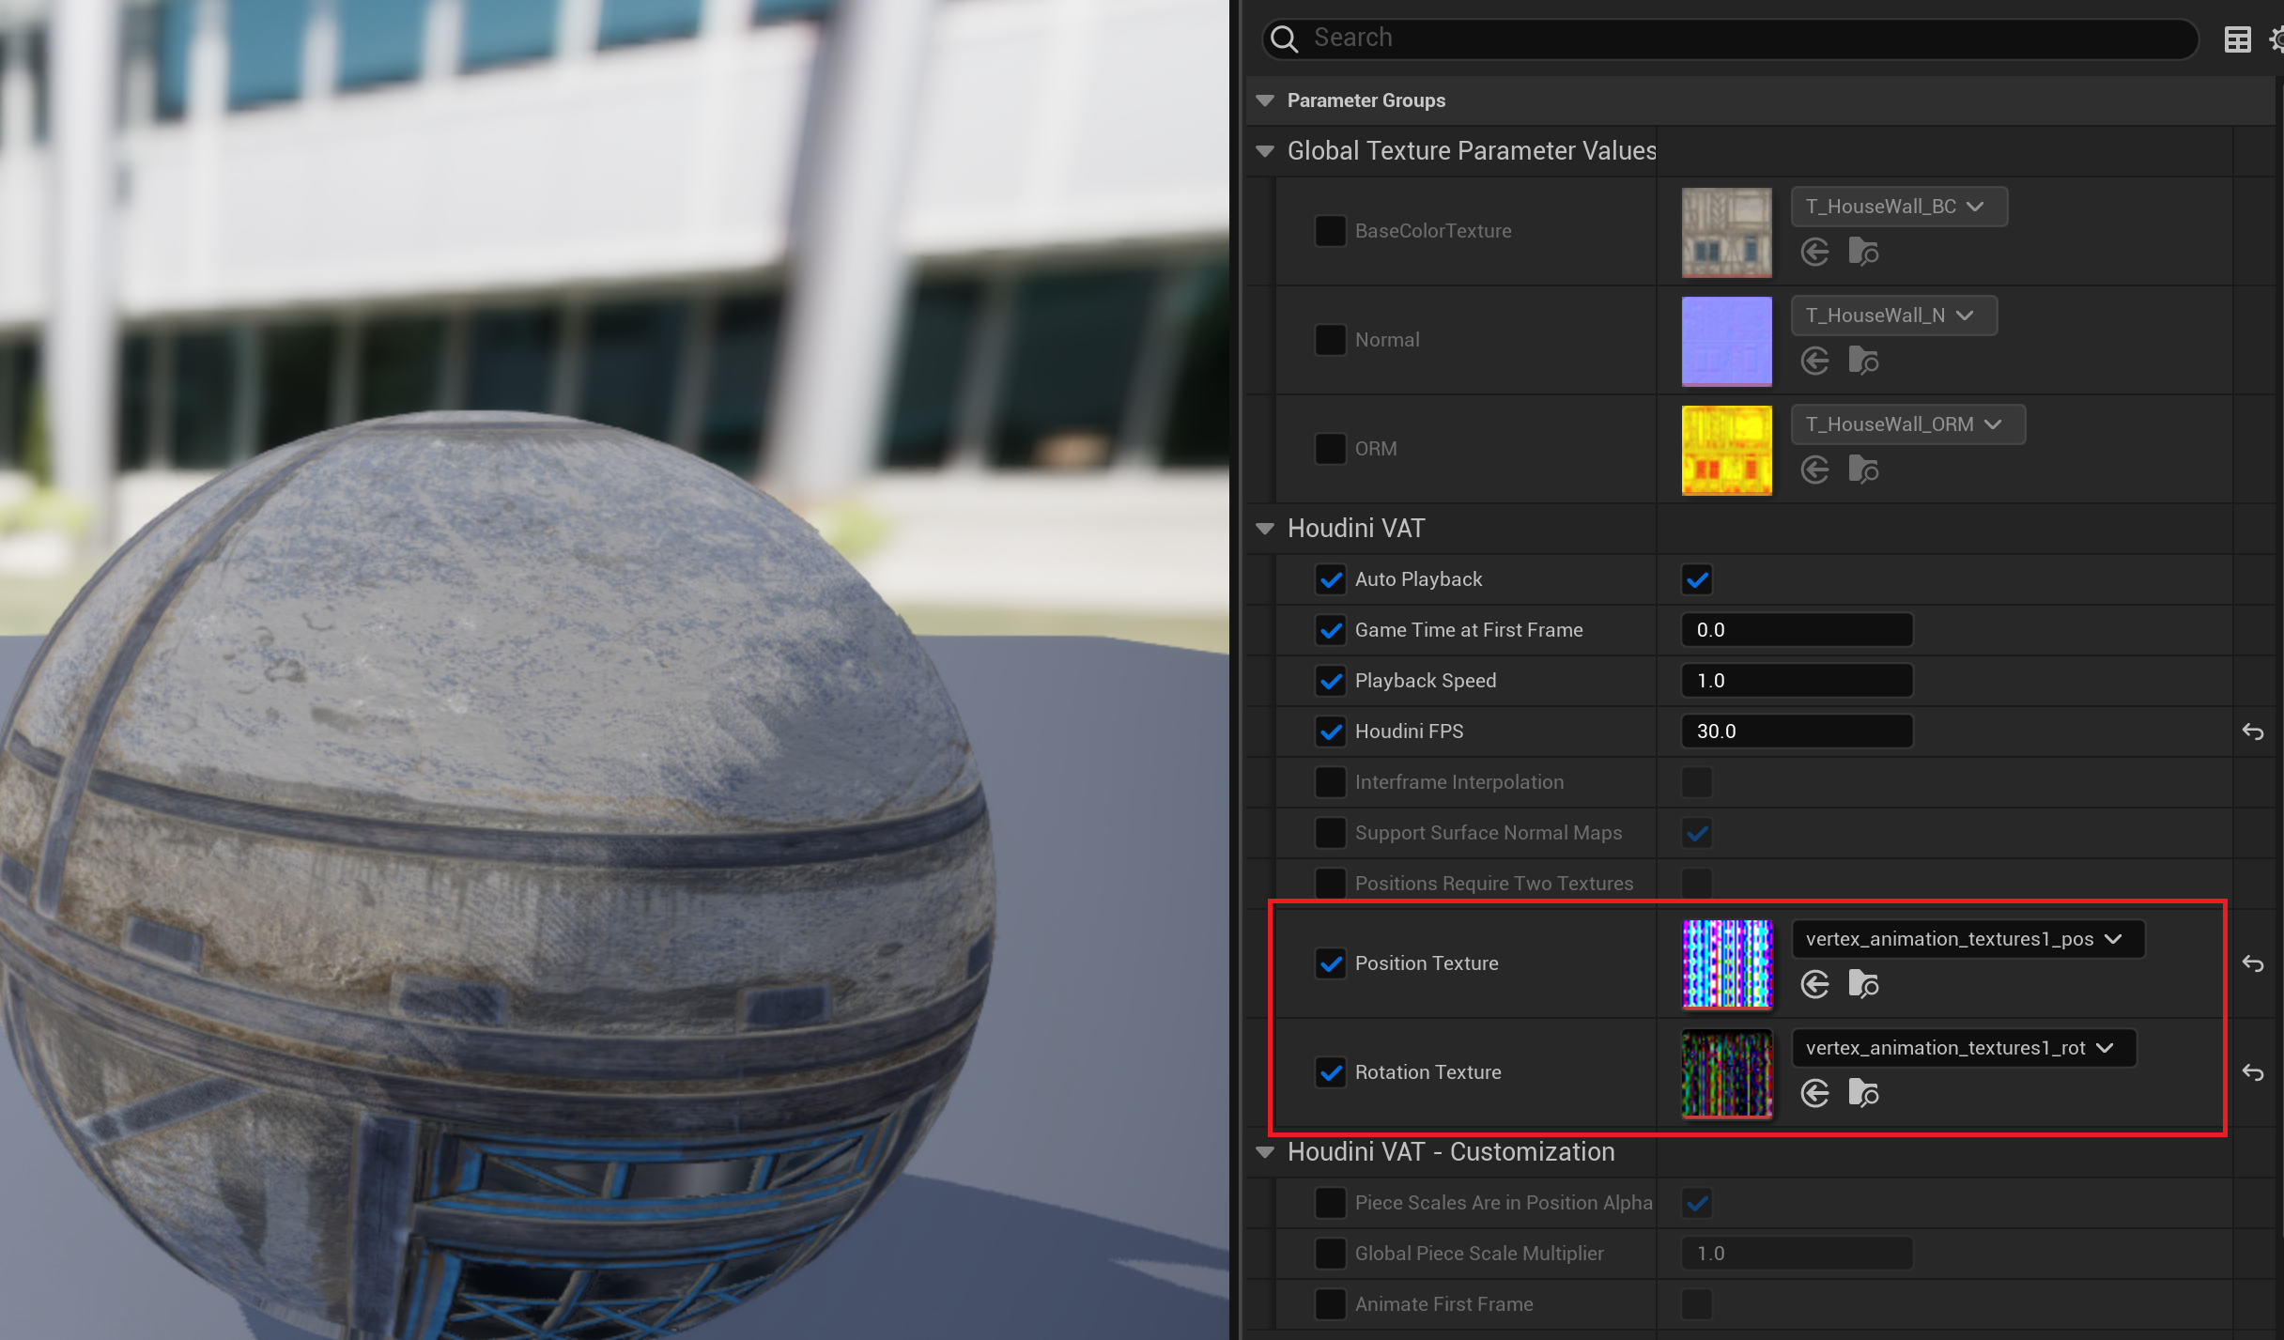Click the Search parameters field
This screenshot has width=2284, height=1340.
tap(1730, 39)
